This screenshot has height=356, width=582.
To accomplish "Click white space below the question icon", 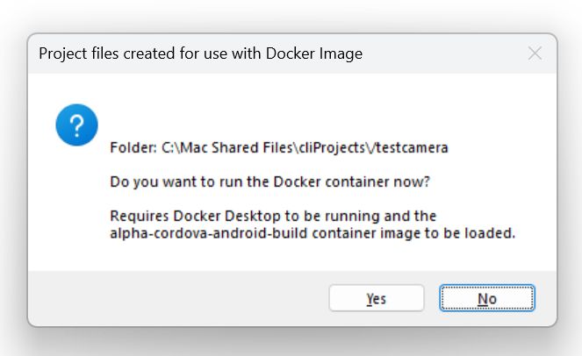I will point(76,202).
